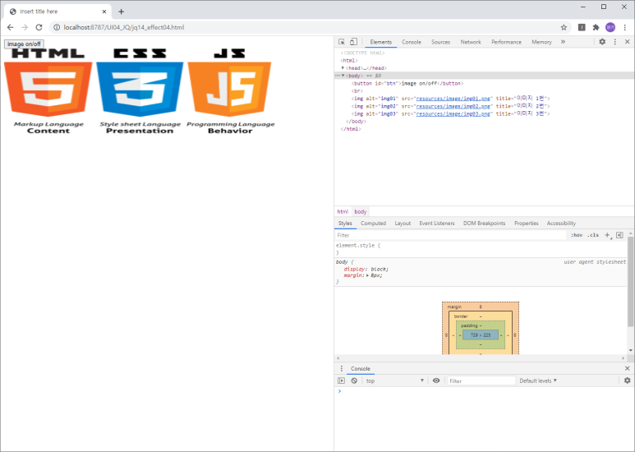
Task: Open the Memory tab
Action: 541,42
